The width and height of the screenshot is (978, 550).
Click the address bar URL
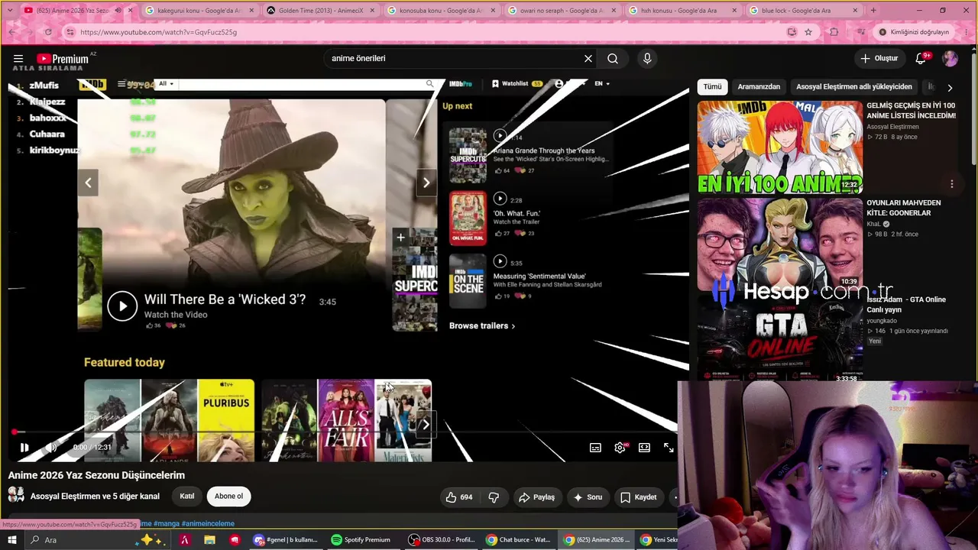[x=158, y=32]
